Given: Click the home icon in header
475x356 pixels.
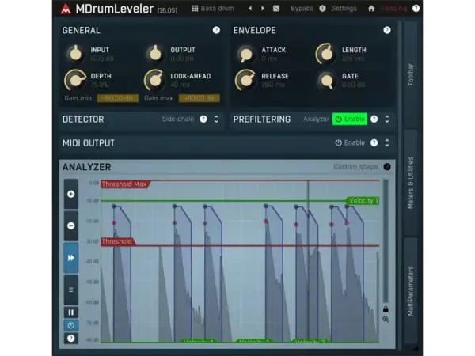Looking at the screenshot, I should coord(371,9).
